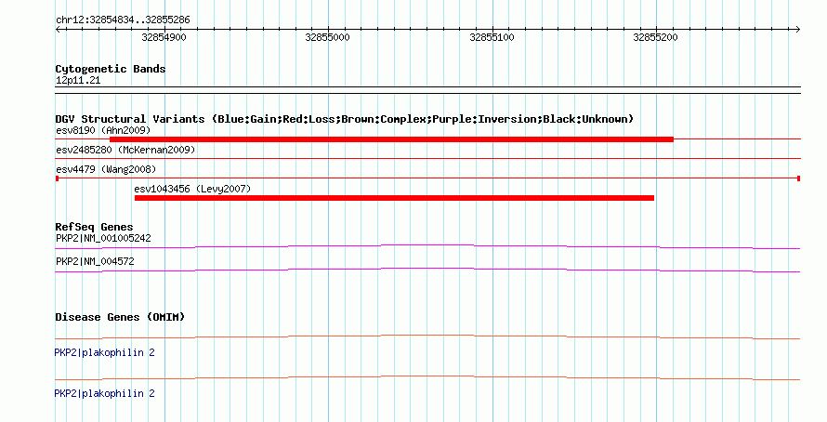This screenshot has width=827, height=422.
Task: Click the 32854900 ruler position label
Action: pyautogui.click(x=164, y=37)
